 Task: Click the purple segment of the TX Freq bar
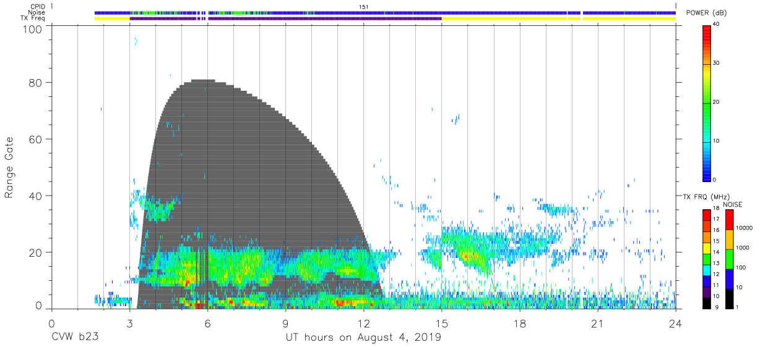tap(285, 19)
